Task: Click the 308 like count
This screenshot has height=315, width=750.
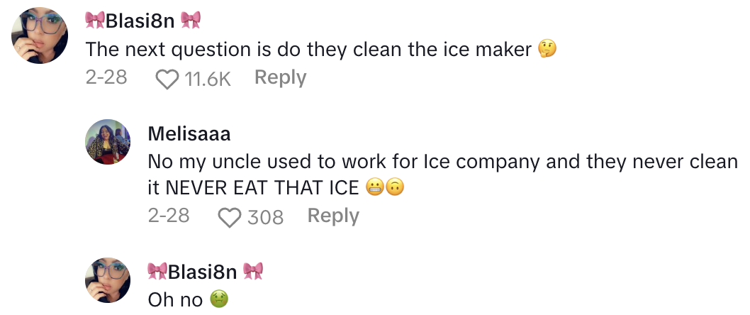Action: click(265, 217)
